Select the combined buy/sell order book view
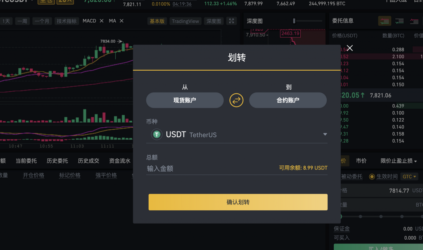This screenshot has height=250, width=423. click(x=385, y=21)
